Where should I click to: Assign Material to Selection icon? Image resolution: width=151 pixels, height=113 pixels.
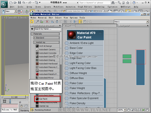pos(42,22)
